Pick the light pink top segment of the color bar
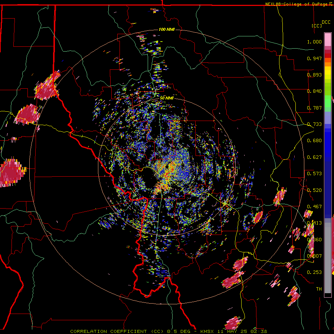Viewport: 334px width, 334px height. [x=328, y=39]
